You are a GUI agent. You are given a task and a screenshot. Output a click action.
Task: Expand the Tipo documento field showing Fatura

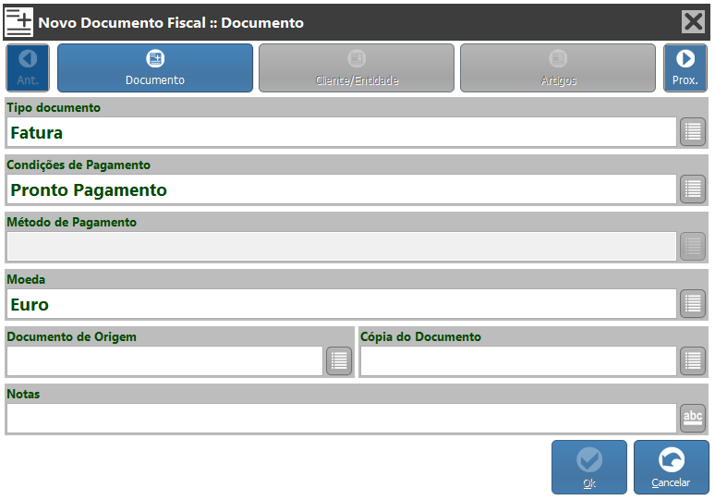click(341, 132)
